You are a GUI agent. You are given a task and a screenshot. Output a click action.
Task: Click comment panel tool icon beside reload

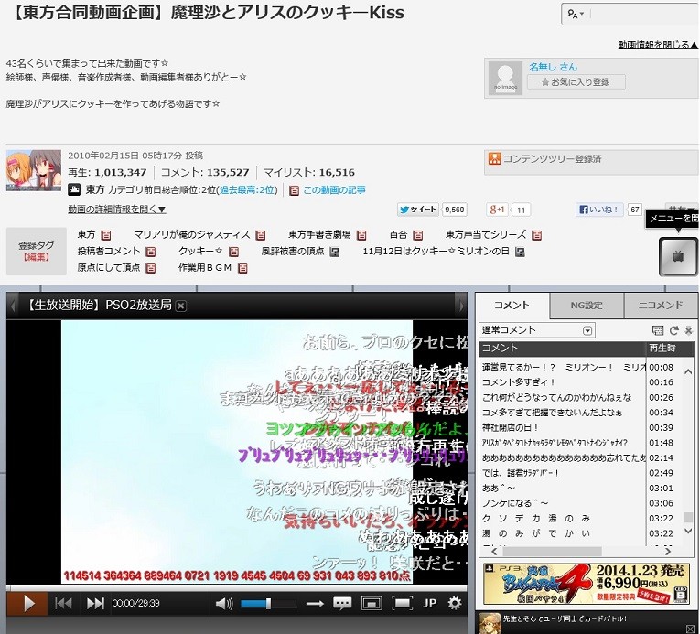tap(688, 330)
